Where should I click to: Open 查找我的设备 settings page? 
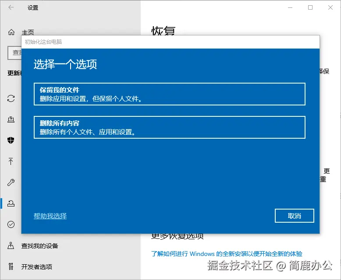pos(40,246)
